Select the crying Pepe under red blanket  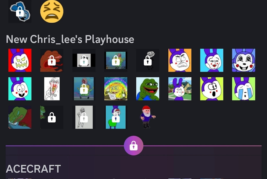[x=20, y=117]
